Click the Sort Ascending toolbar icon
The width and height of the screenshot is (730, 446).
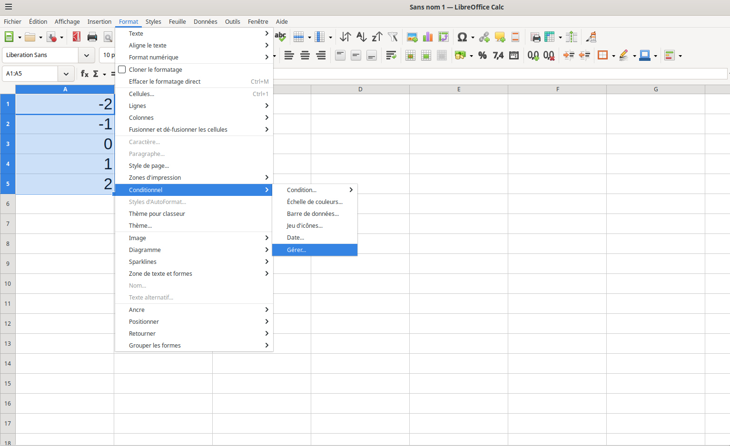pyautogui.click(x=361, y=37)
